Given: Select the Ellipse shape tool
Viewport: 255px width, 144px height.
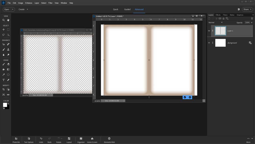Looking at the screenshot, I should (8, 75).
